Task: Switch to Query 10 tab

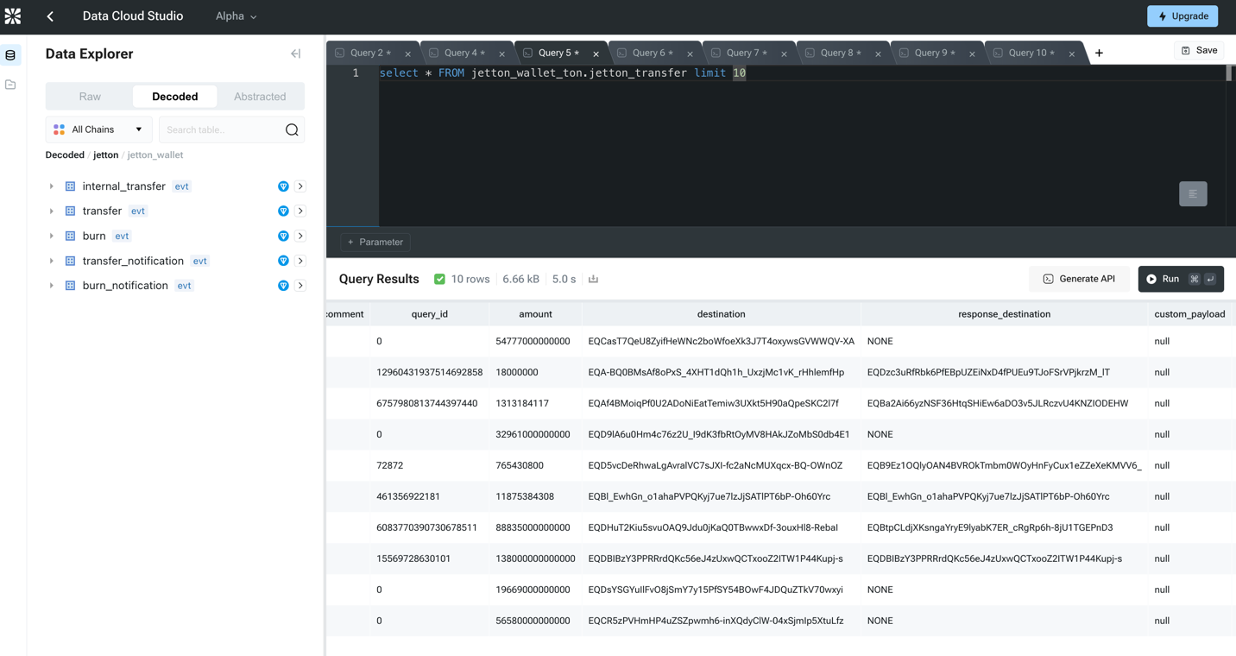Action: [x=1031, y=53]
